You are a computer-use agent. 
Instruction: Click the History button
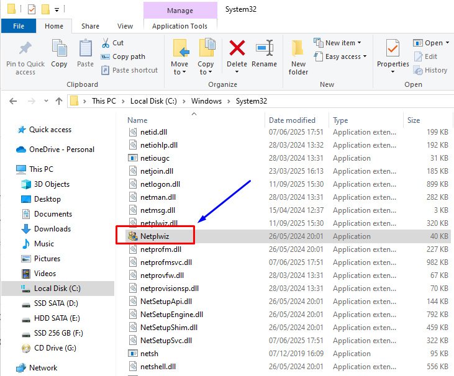click(x=430, y=70)
